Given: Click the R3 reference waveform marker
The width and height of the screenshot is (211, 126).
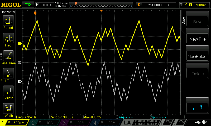Looking at the screenshot, I should [x=20, y=81].
